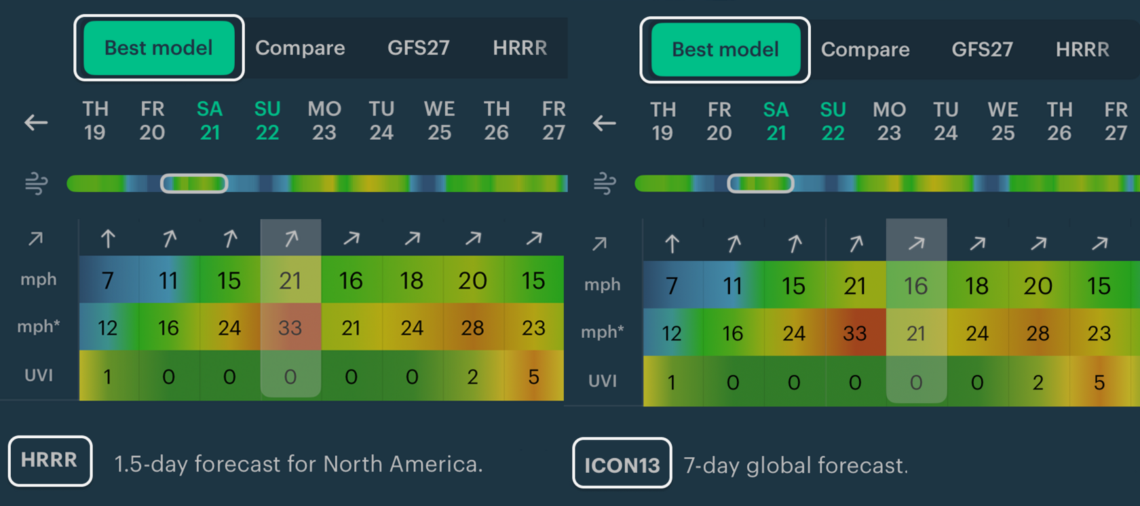Click ICON13 model badge at bottom right
1140x506 pixels.
(x=622, y=463)
